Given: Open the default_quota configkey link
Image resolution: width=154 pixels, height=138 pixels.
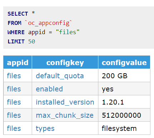Looking at the screenshot, I should pyautogui.click(x=60, y=76).
